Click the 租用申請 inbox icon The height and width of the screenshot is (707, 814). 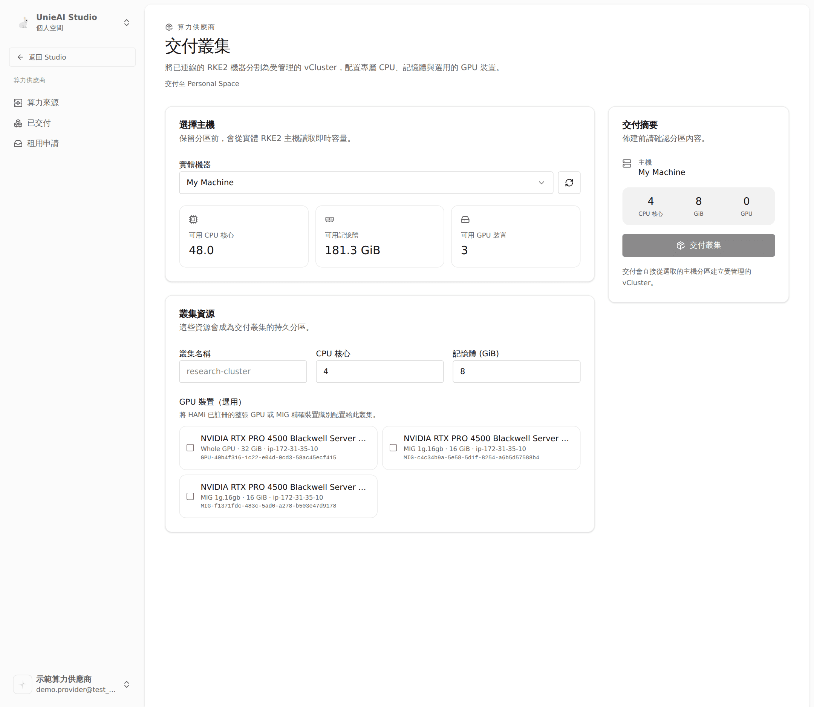(x=18, y=144)
